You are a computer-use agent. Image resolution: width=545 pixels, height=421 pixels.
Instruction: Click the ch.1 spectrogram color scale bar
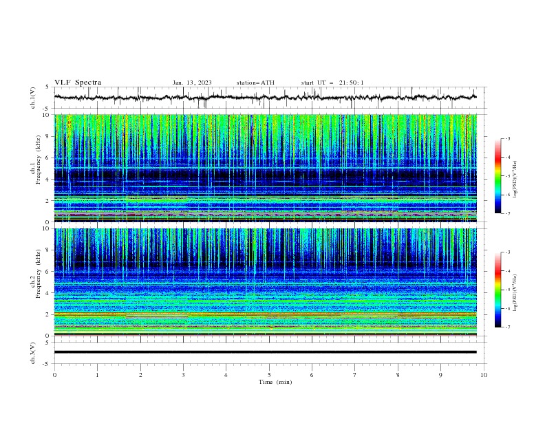tap(498, 176)
